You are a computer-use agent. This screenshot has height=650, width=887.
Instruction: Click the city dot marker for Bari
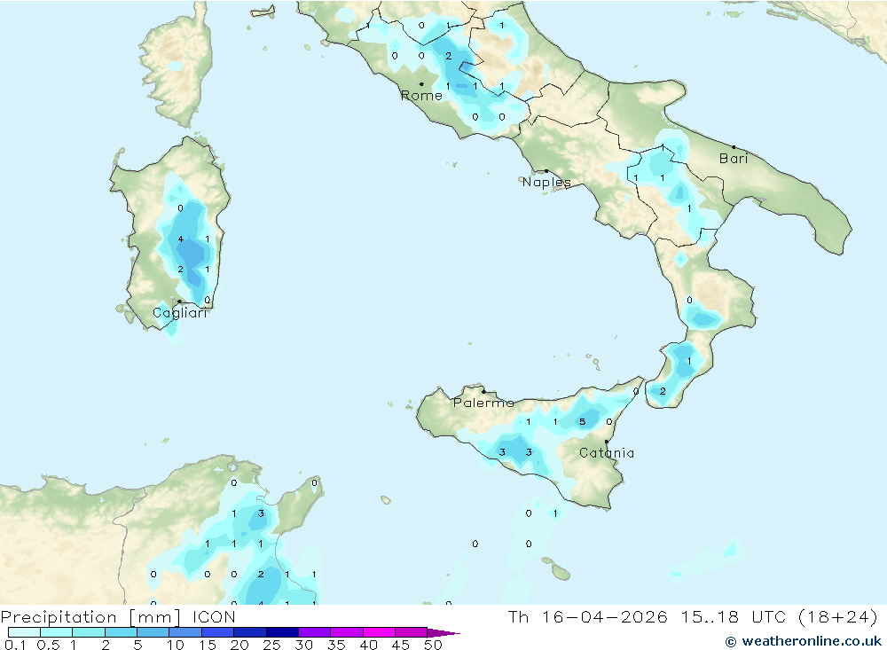pyautogui.click(x=734, y=147)
